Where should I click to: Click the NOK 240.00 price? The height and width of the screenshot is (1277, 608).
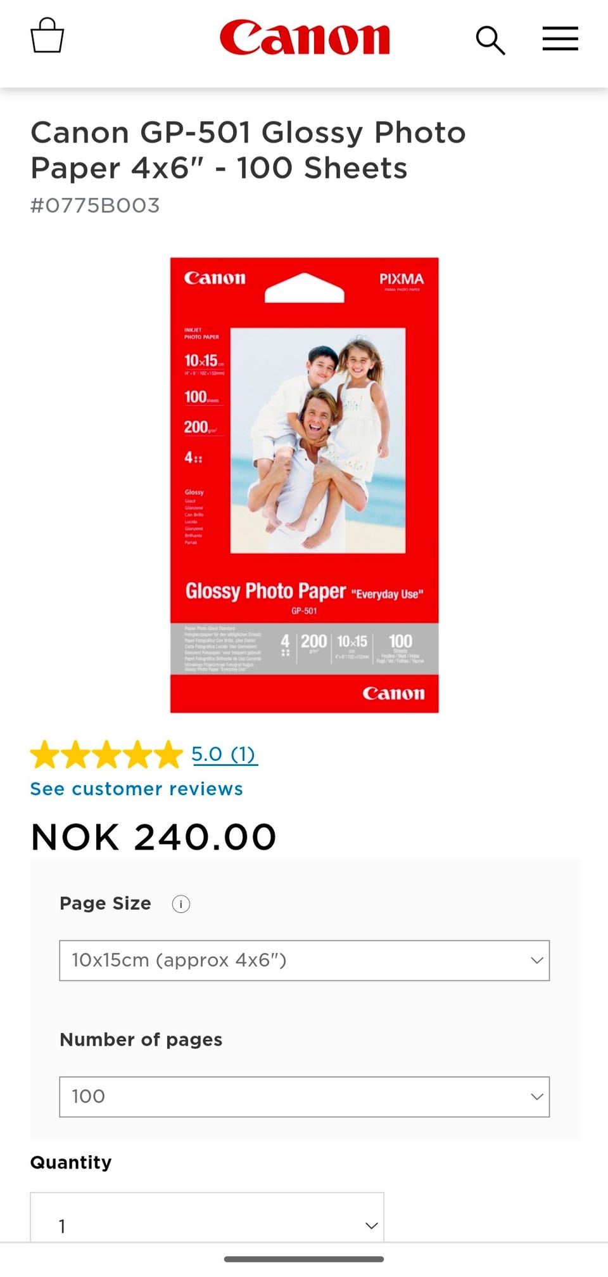click(x=154, y=837)
